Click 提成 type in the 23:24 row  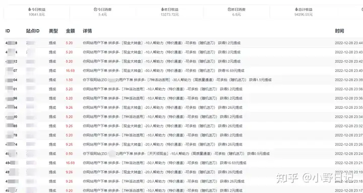click(52, 154)
